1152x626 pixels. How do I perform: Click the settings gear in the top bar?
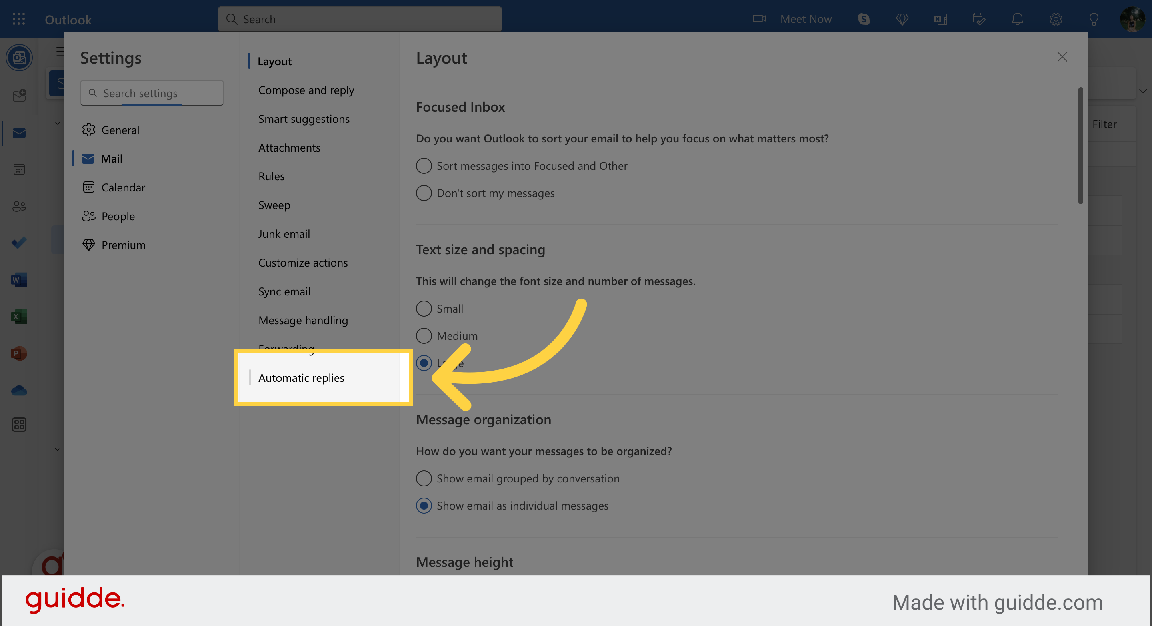pos(1056,19)
